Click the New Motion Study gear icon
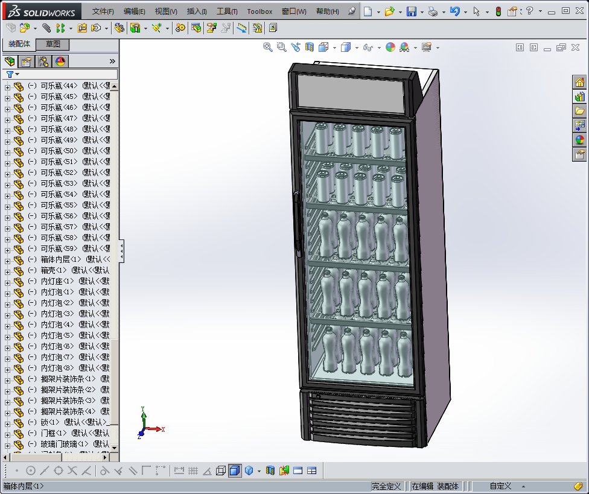Screen dimensions: 589x494 180,28
